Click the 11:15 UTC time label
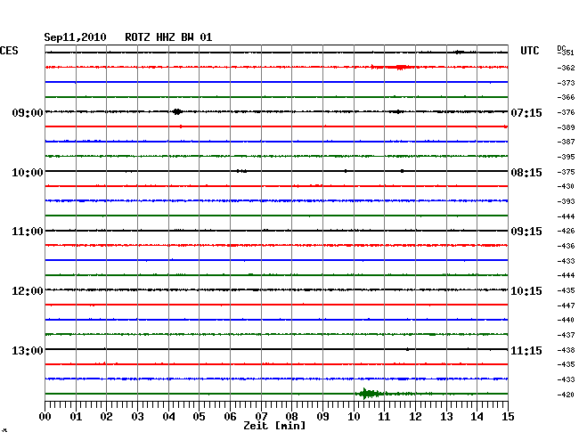 [x=526, y=350]
